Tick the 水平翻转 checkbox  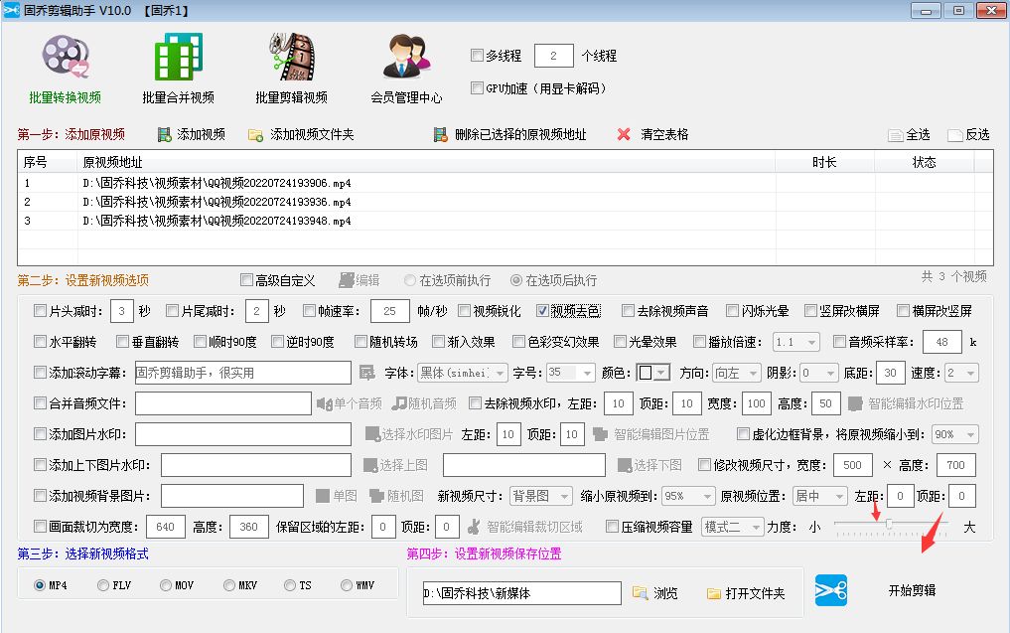[40, 341]
